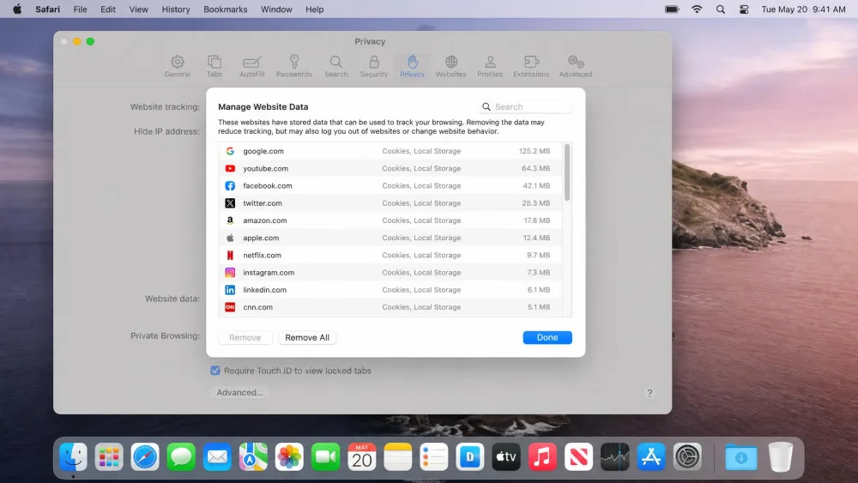Image resolution: width=858 pixels, height=483 pixels.
Task: Select the apple.com row
Action: click(390, 238)
